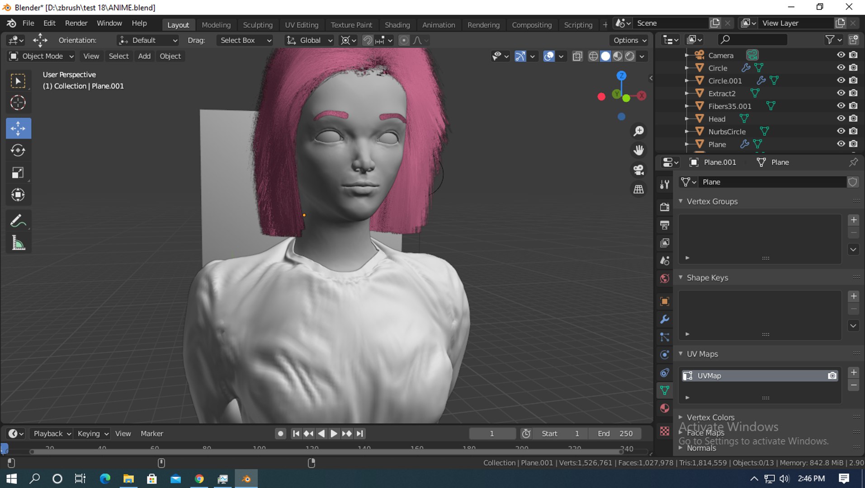Select rendered viewport shading
The image size is (865, 488).
630,56
